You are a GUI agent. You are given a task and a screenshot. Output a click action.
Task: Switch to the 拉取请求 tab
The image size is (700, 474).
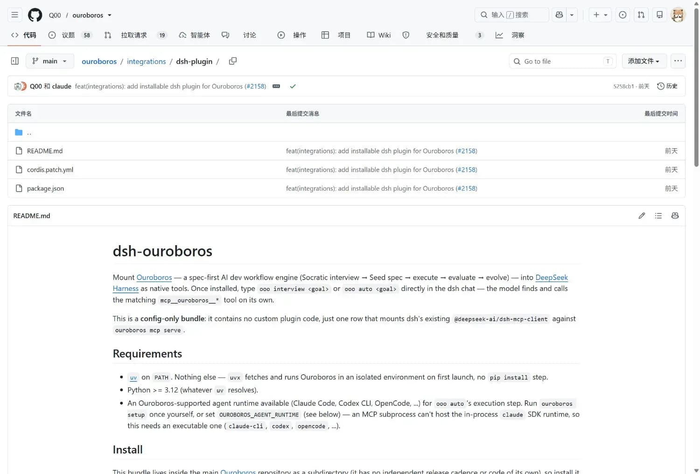click(x=135, y=35)
